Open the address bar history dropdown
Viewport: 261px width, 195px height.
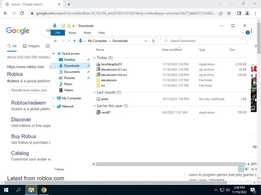coord(146,41)
